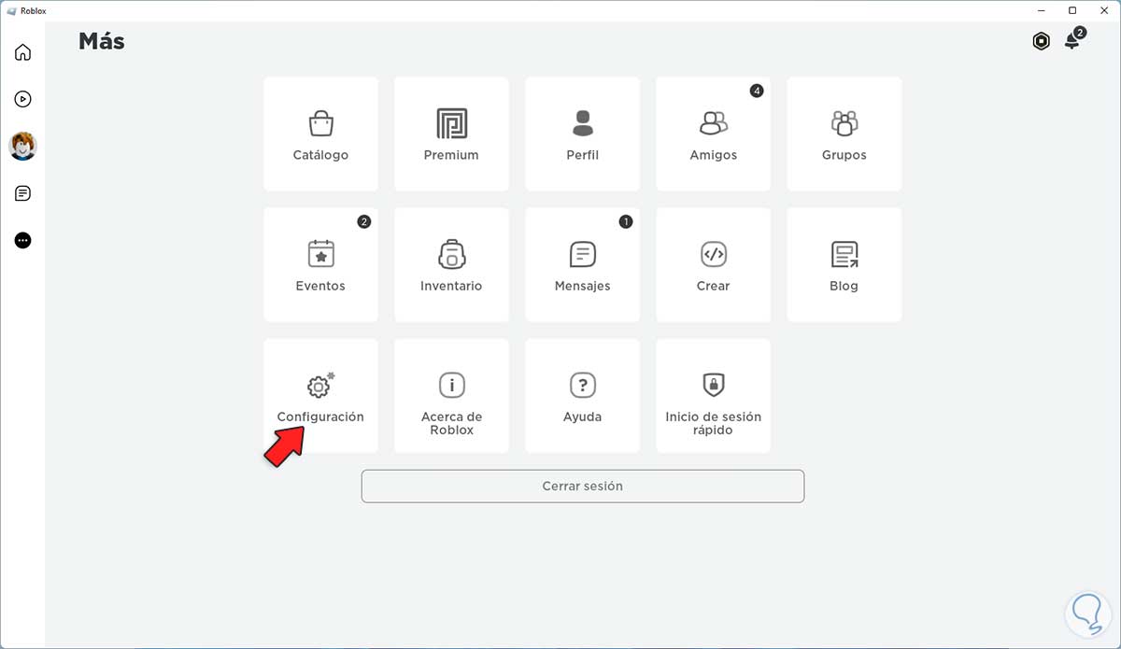Open the Acerca de Roblox tile

click(451, 396)
